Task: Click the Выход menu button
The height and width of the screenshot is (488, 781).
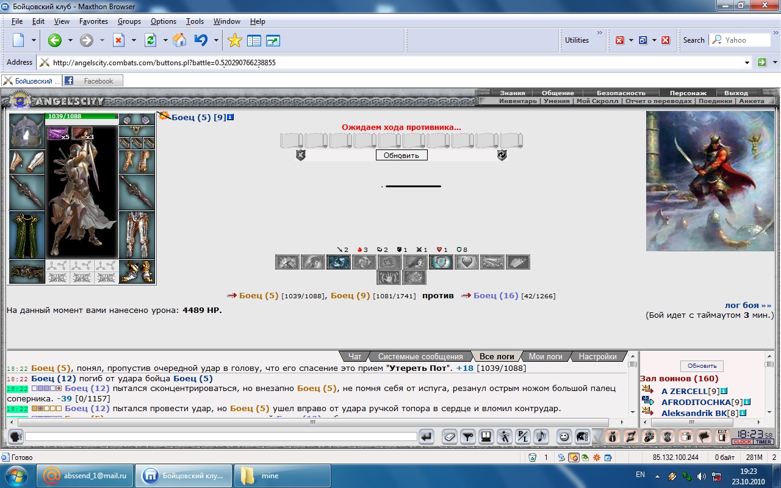Action: (x=736, y=93)
